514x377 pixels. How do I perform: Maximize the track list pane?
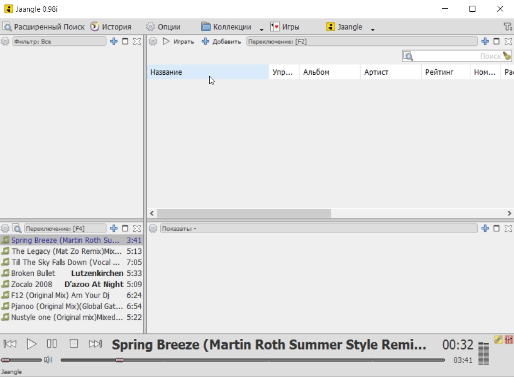point(496,41)
